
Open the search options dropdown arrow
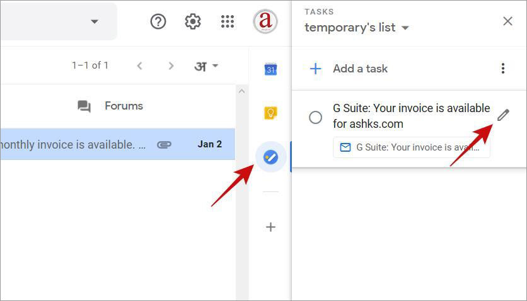point(95,22)
